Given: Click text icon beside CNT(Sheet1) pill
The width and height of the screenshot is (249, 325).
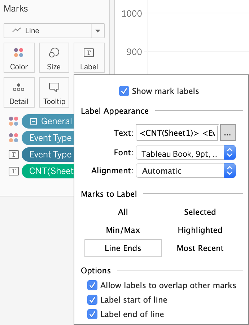Looking at the screenshot, I should [13, 171].
